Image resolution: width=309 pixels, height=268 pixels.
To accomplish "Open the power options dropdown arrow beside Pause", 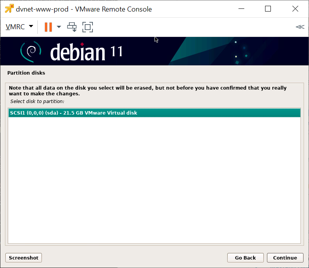I will 59,27.
